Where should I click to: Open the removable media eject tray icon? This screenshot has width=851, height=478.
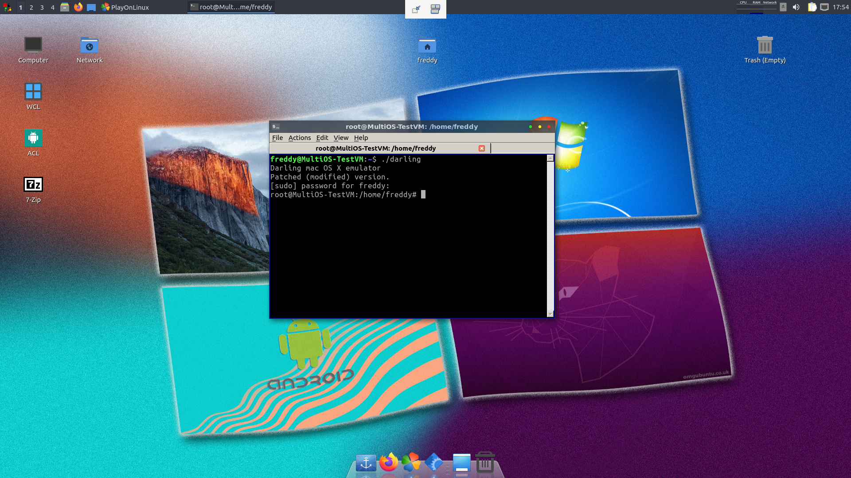[783, 7]
